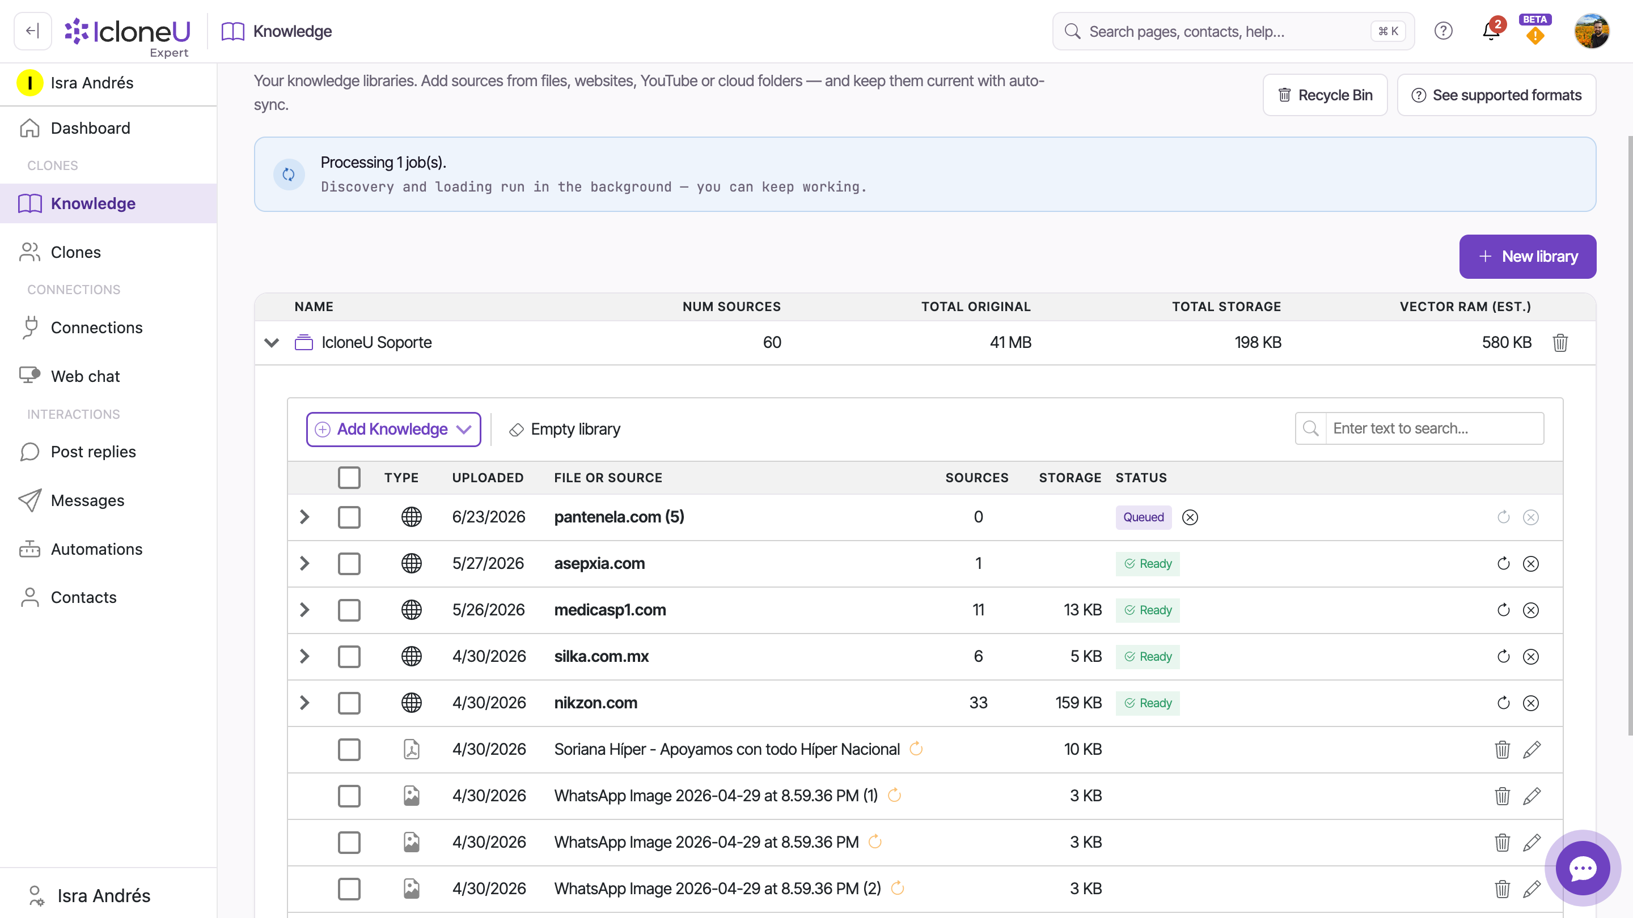Refresh the asepxia.com source
Image resolution: width=1633 pixels, height=918 pixels.
1503,564
